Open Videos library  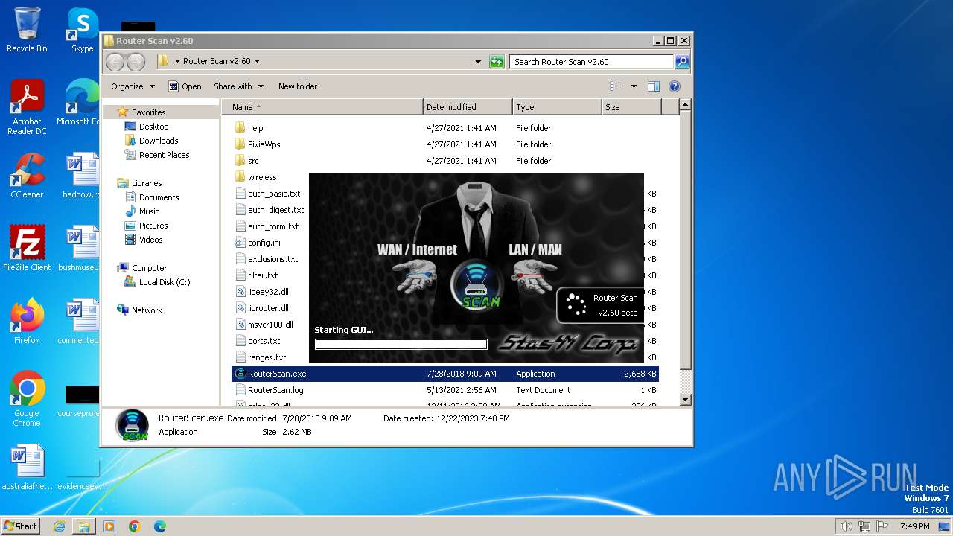click(x=144, y=240)
